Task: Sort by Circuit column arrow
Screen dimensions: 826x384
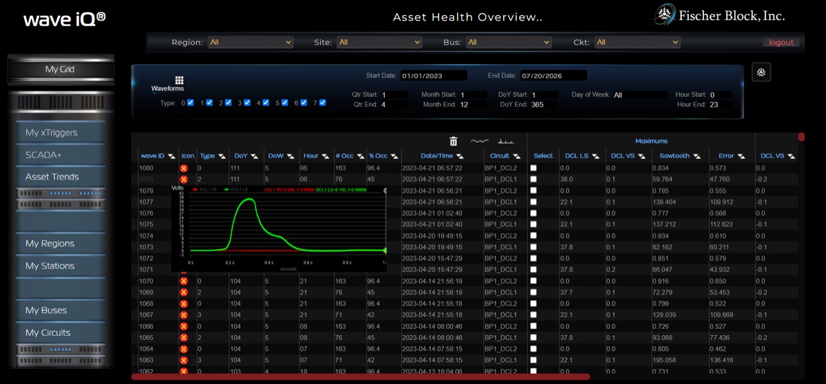Action: (516, 156)
